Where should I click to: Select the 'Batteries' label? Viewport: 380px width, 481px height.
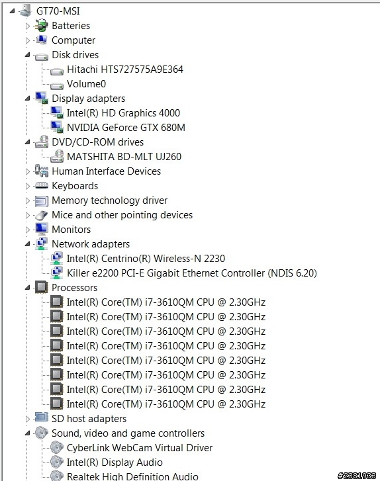[71, 25]
